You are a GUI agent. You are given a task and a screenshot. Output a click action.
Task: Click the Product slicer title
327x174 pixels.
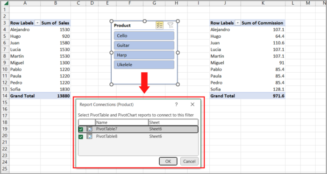point(122,25)
